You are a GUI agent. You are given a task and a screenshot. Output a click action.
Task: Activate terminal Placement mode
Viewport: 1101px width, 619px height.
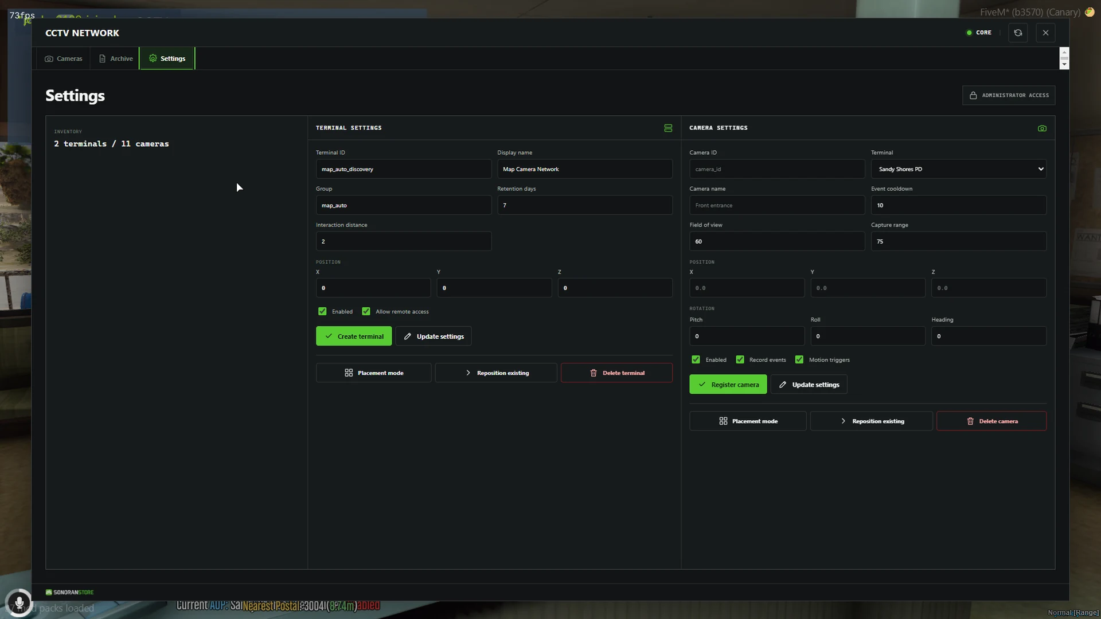[x=373, y=373]
